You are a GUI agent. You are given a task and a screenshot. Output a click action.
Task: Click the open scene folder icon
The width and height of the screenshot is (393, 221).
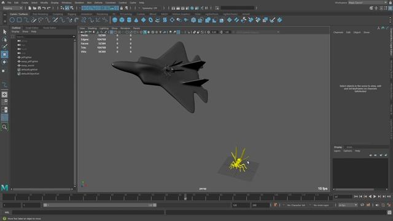(34, 8)
